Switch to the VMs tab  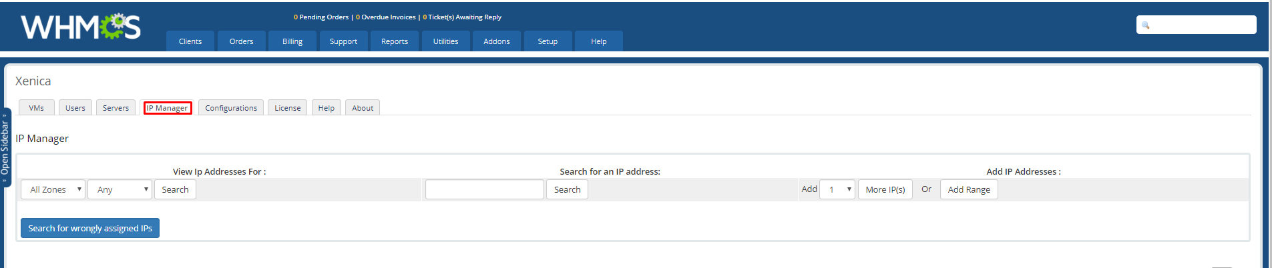(37, 108)
